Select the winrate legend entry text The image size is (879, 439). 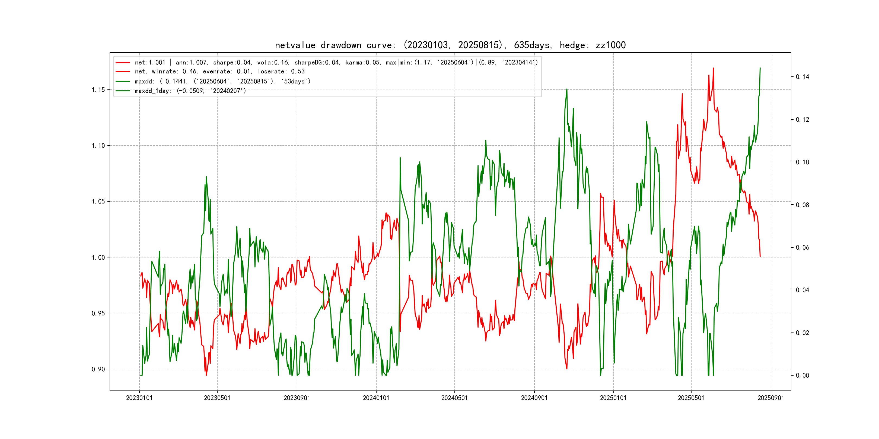coord(219,72)
